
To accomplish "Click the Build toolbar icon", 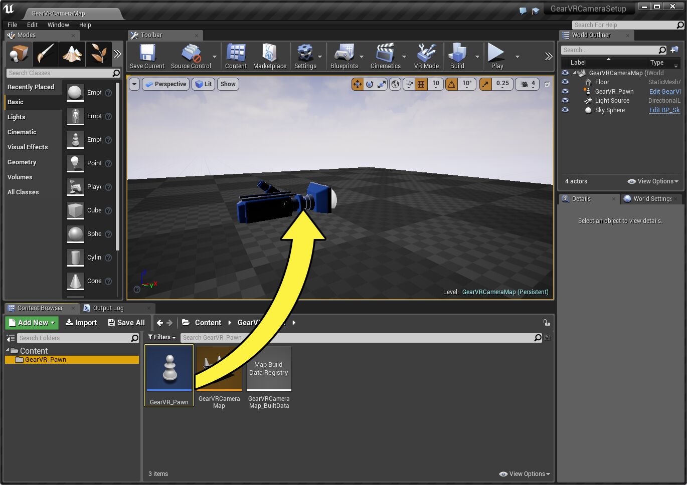I will pyautogui.click(x=457, y=56).
